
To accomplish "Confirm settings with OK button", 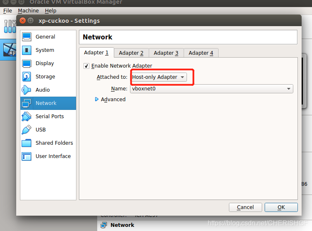I will [281, 207].
